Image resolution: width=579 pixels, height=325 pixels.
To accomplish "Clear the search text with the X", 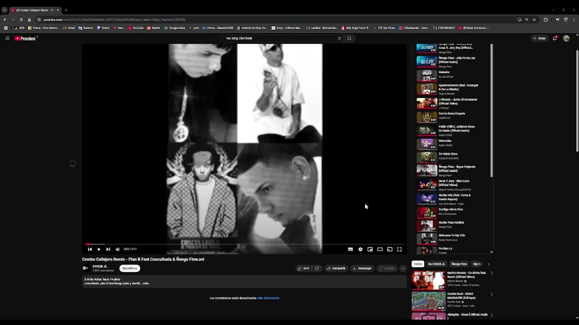I will click(x=339, y=38).
